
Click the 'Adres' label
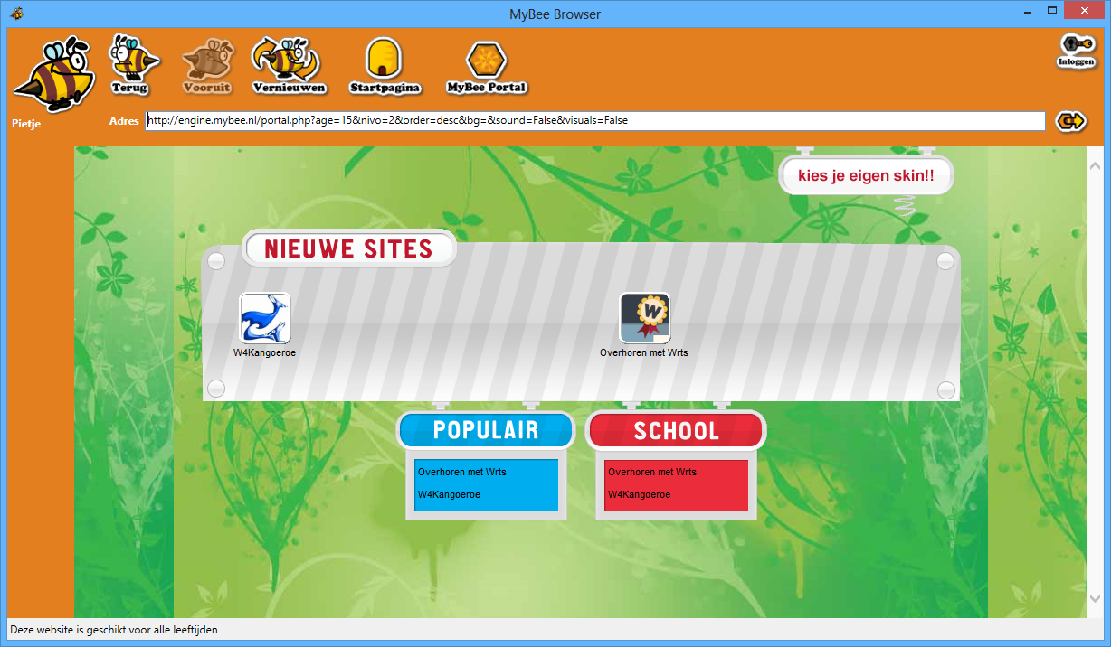(124, 121)
